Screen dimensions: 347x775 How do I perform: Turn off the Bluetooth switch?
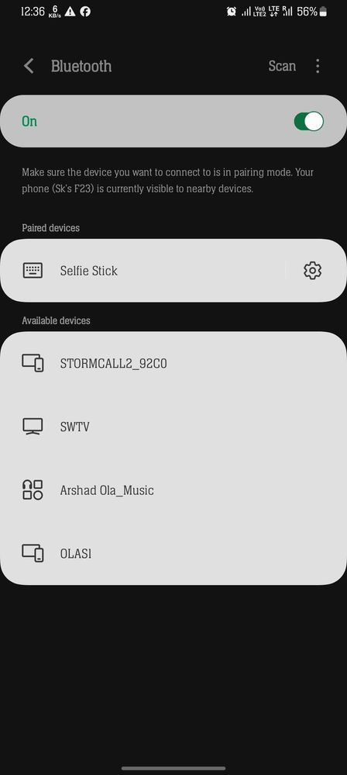point(309,121)
